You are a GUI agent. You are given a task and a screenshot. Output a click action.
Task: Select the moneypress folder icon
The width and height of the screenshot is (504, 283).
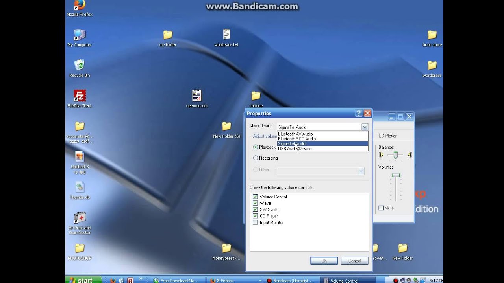226,252
